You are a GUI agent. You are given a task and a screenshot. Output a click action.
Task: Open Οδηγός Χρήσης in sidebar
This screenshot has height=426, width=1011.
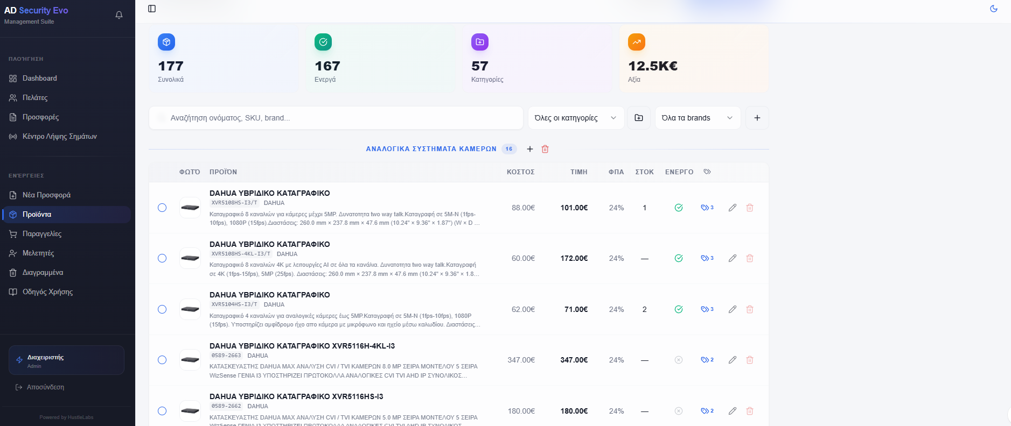click(66, 292)
